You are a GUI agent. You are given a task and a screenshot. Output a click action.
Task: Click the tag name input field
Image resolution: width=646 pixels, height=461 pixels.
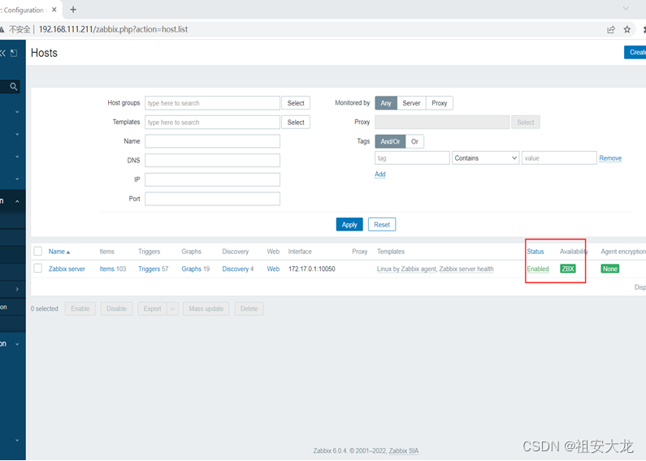(412, 158)
